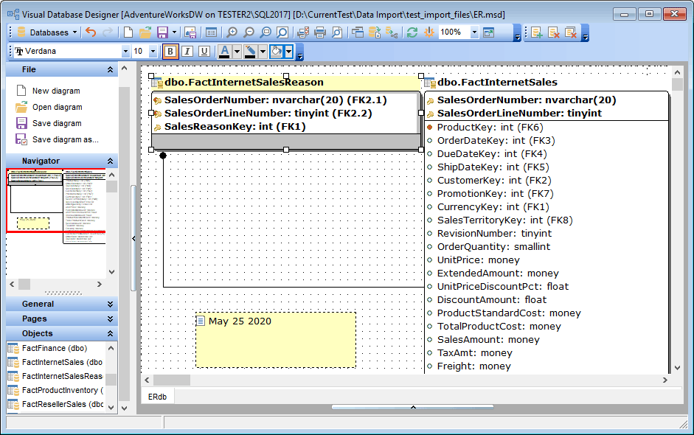Click the ProductKey: int (FK6) field

(x=490, y=128)
